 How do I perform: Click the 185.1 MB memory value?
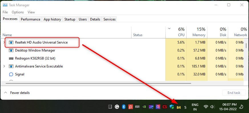click(199, 66)
